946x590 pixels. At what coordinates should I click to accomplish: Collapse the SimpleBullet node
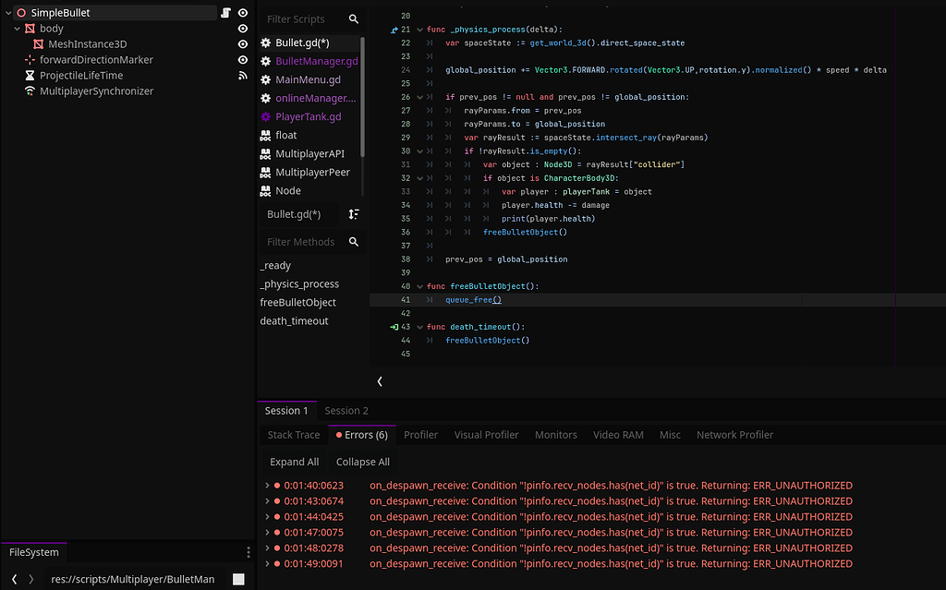pyautogui.click(x=7, y=12)
